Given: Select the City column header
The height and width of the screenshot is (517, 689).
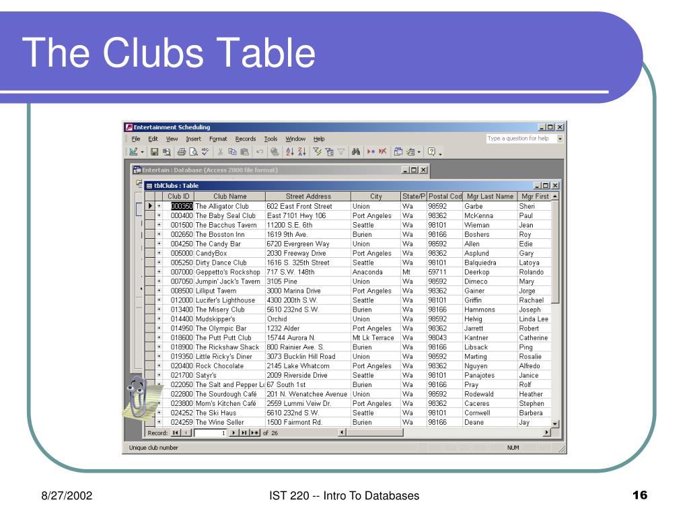Looking at the screenshot, I should [x=375, y=196].
